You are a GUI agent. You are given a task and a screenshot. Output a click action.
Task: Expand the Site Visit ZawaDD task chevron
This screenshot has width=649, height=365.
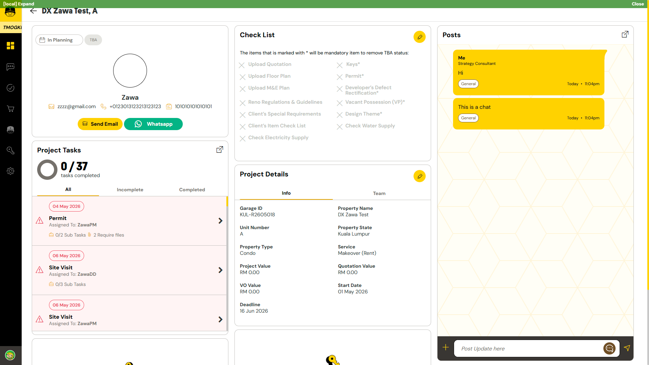(220, 270)
